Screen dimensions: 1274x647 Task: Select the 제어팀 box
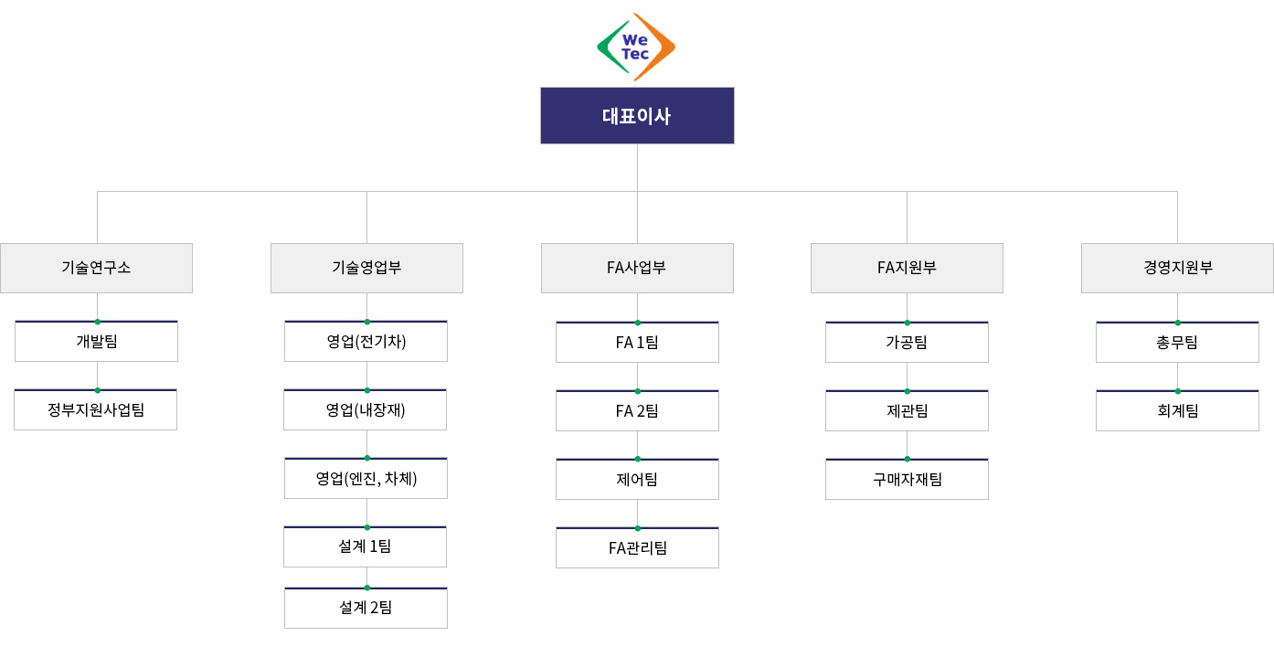pos(637,479)
